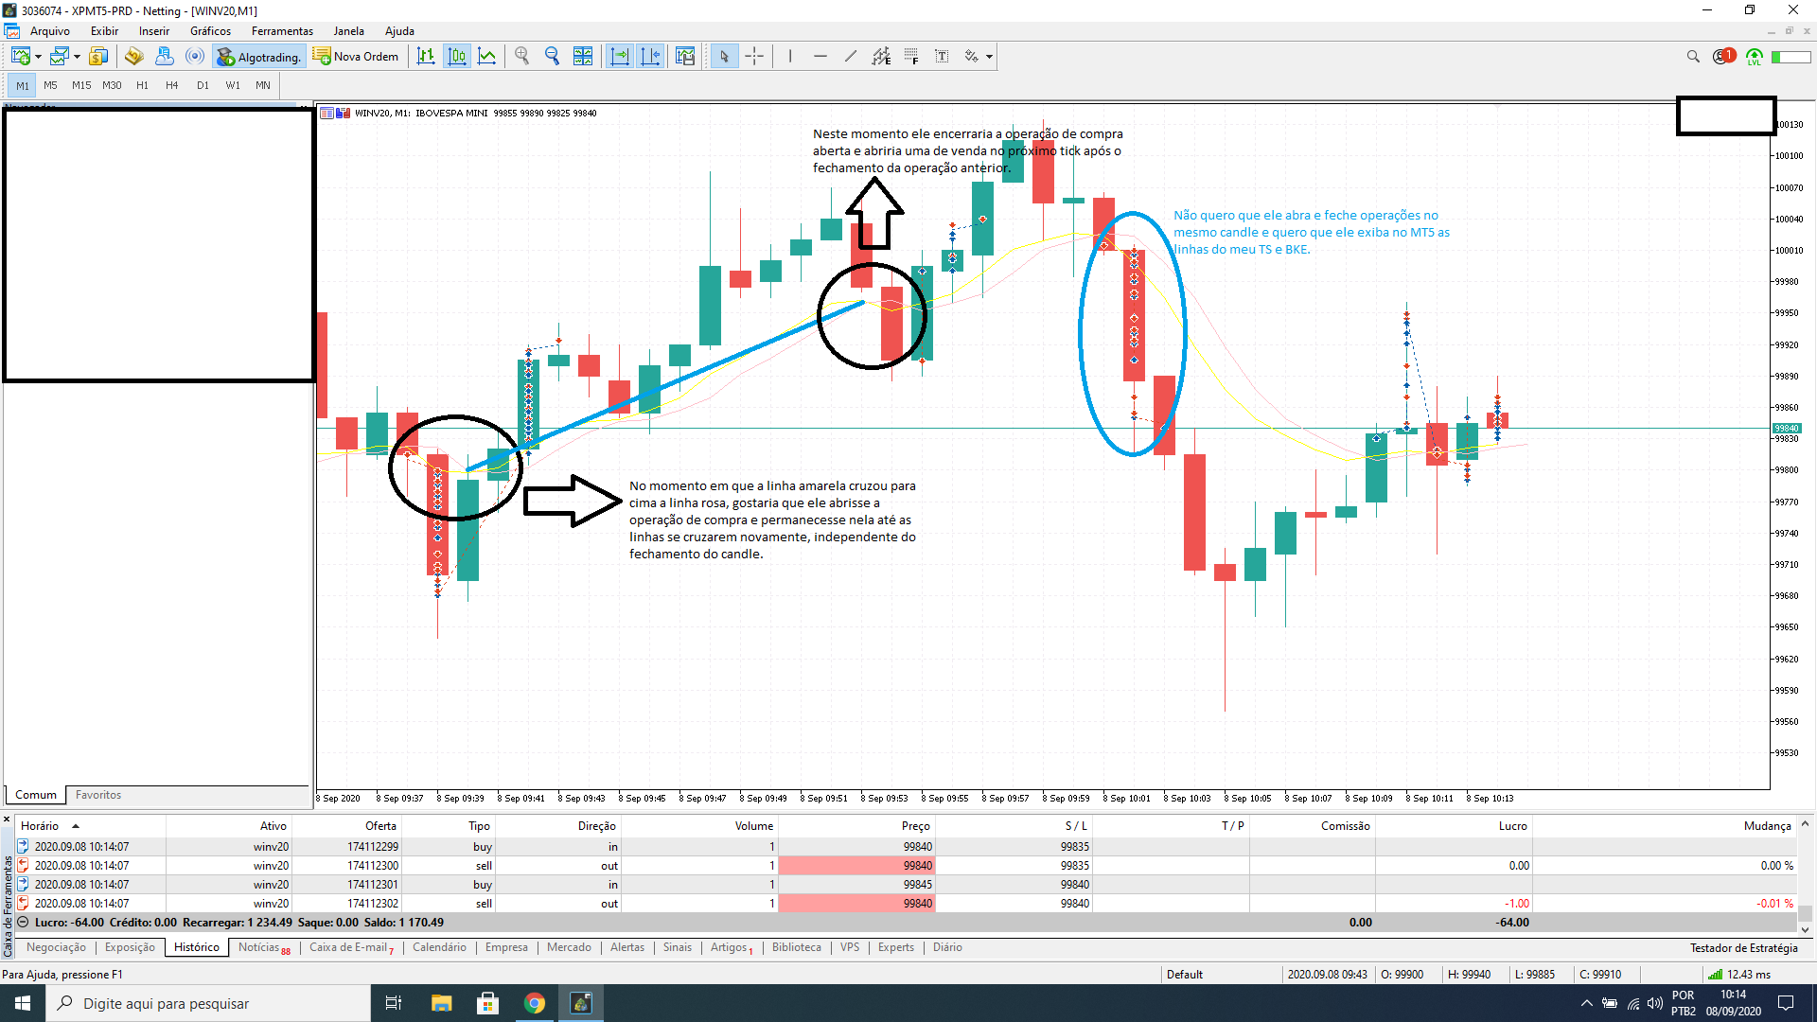Expand the profiles dropdown arrow
The width and height of the screenshot is (1817, 1022).
point(77,57)
